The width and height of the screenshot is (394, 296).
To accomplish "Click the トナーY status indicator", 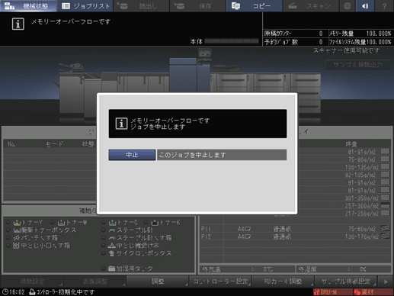I will tap(8, 223).
